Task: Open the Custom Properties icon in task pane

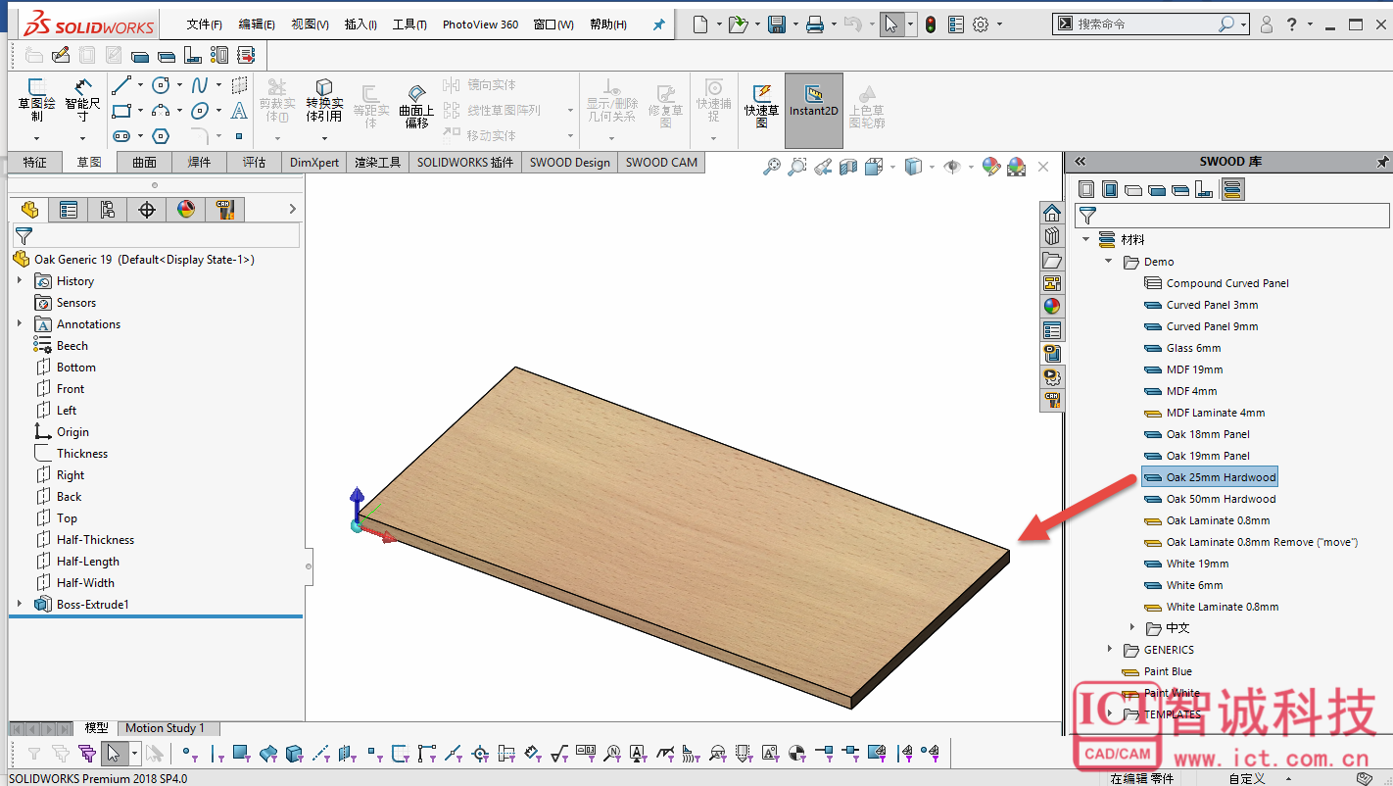Action: pyautogui.click(x=1052, y=330)
